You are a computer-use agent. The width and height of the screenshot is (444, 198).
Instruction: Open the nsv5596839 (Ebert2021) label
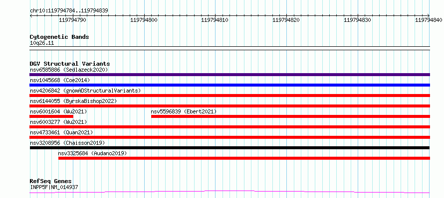pos(184,111)
